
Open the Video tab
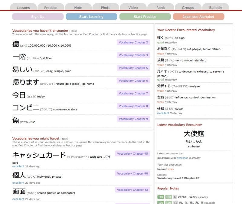133,8
